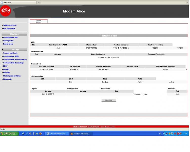Click the Adresse IP publique column header

(x=156, y=54)
